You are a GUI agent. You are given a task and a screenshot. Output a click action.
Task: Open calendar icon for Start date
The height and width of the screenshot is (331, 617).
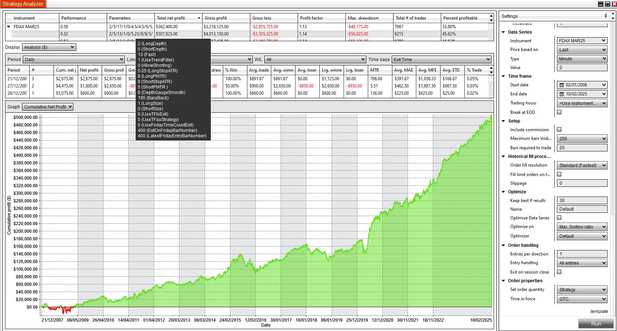[562, 85]
